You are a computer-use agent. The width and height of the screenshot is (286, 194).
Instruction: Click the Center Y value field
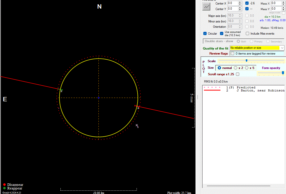tap(233, 9)
